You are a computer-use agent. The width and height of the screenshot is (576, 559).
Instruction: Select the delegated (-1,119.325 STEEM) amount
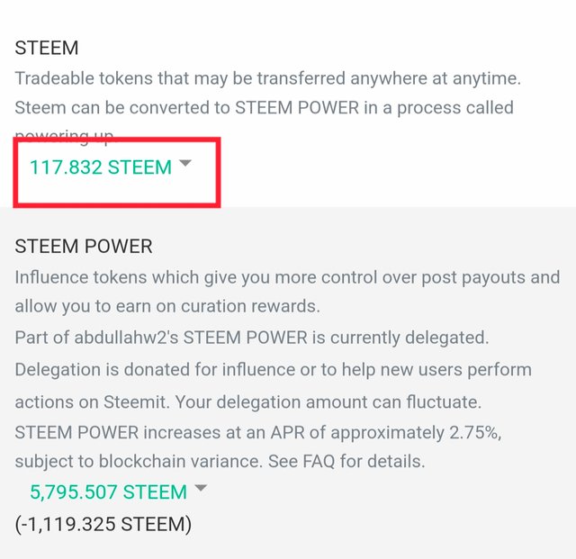click(103, 524)
